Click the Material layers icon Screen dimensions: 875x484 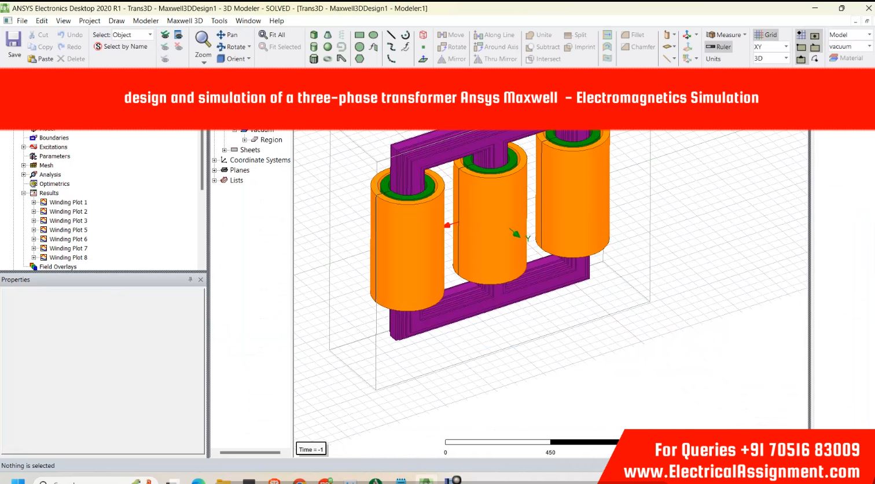click(834, 58)
